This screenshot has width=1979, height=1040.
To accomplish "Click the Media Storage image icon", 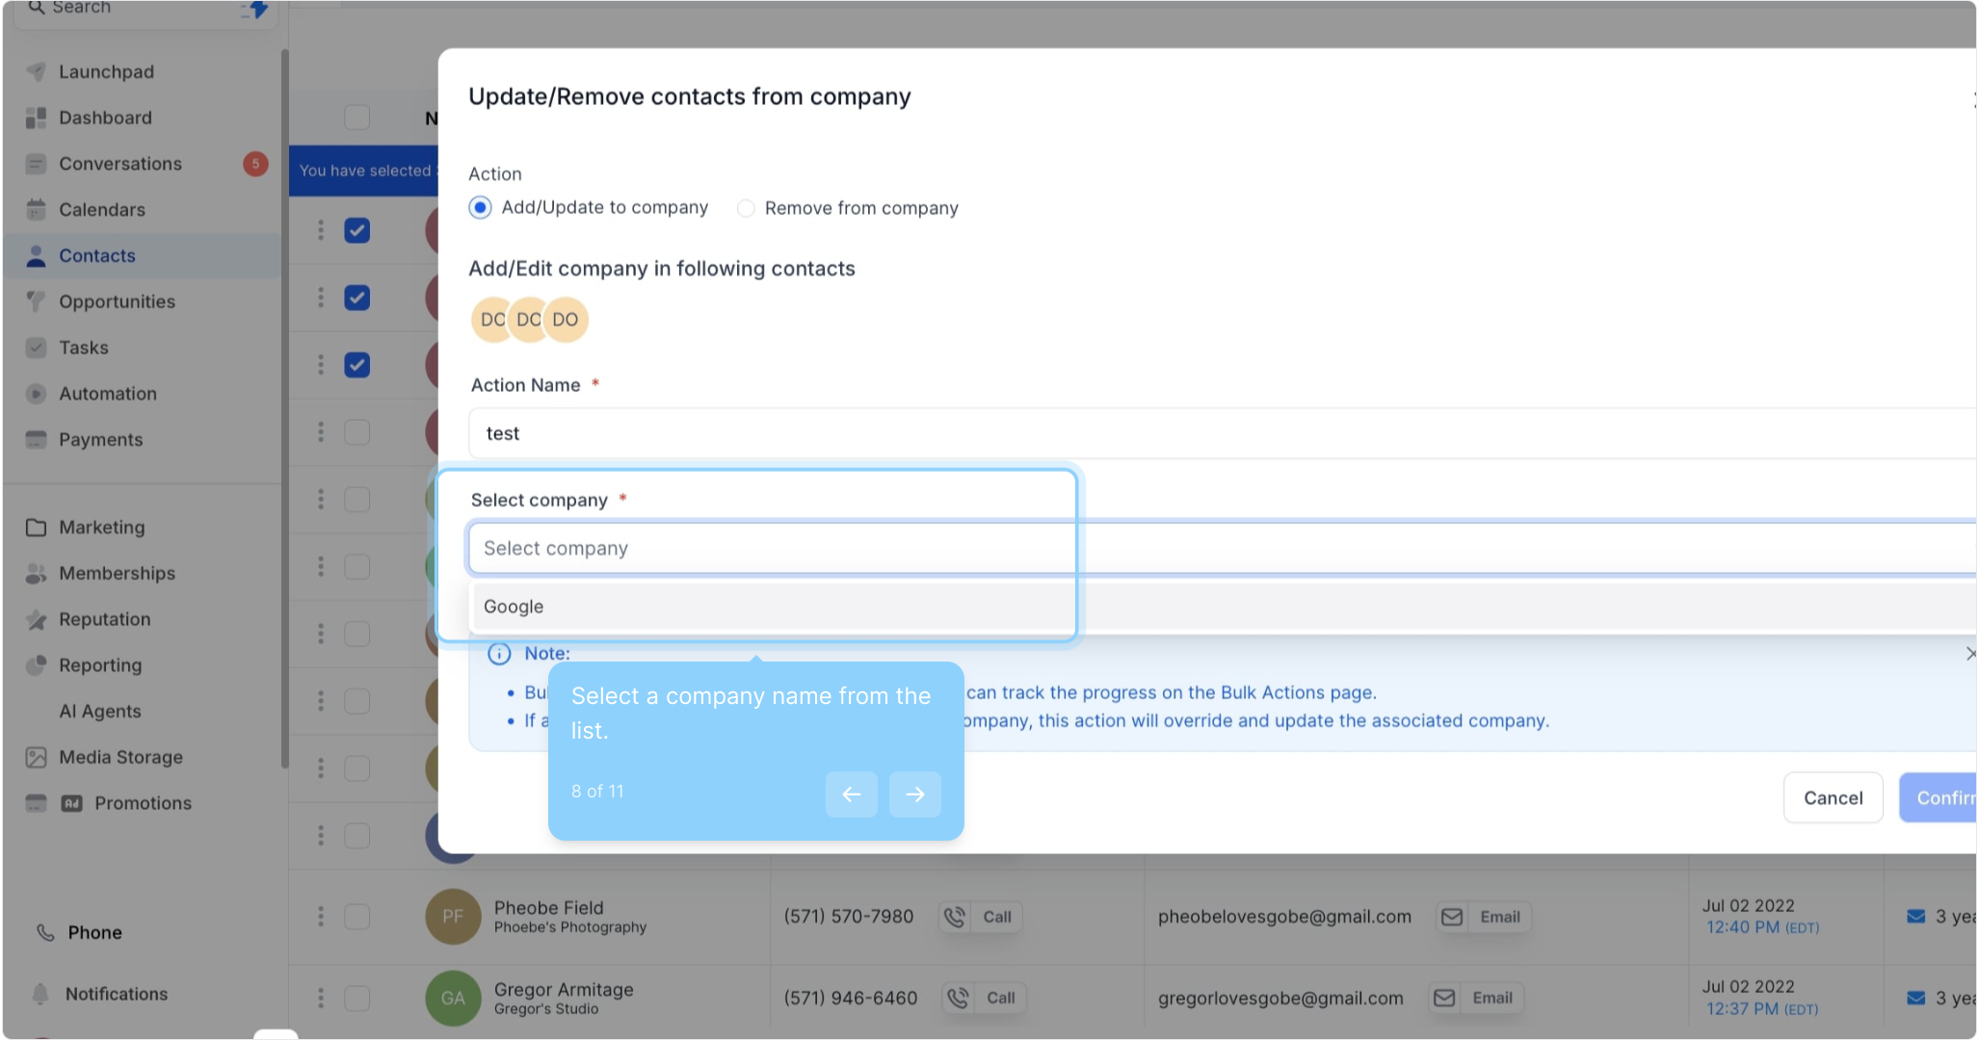I will 36,757.
